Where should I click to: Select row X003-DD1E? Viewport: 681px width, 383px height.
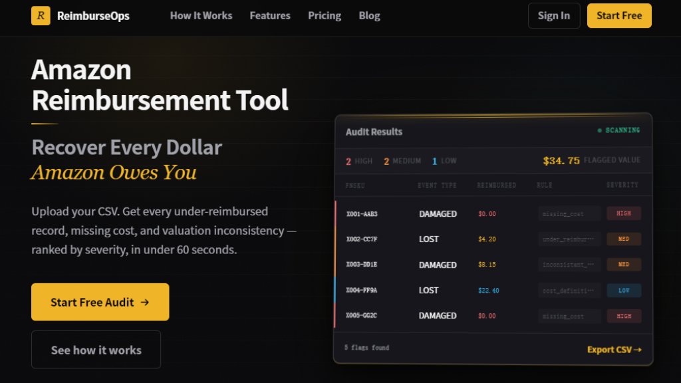(493, 265)
